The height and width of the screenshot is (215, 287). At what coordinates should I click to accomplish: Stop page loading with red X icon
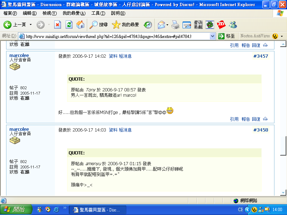[x=57, y=25]
